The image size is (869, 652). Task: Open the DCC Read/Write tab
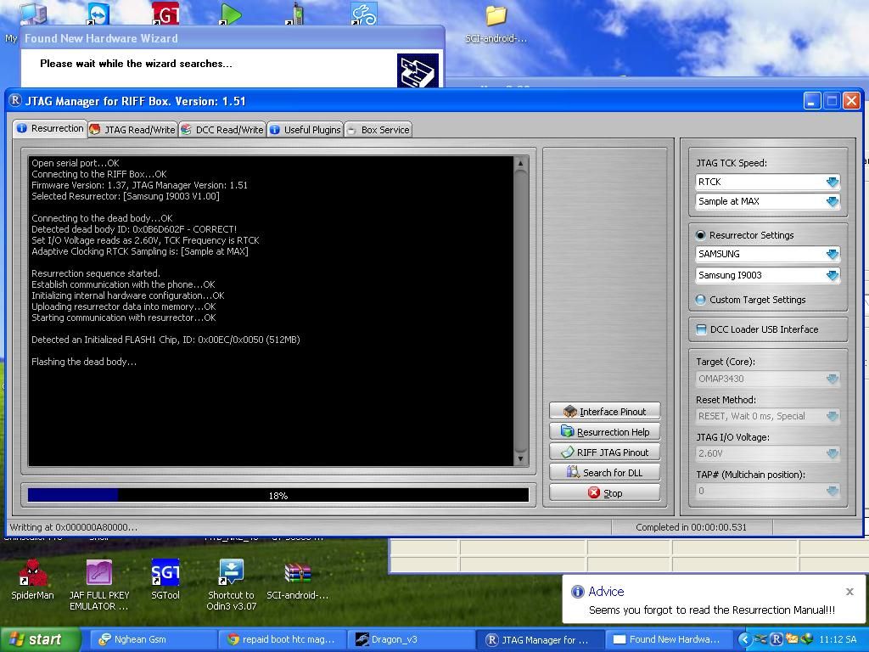coord(222,130)
